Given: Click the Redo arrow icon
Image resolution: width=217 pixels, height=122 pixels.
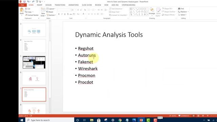Looking at the screenshot, I should click(33, 1).
